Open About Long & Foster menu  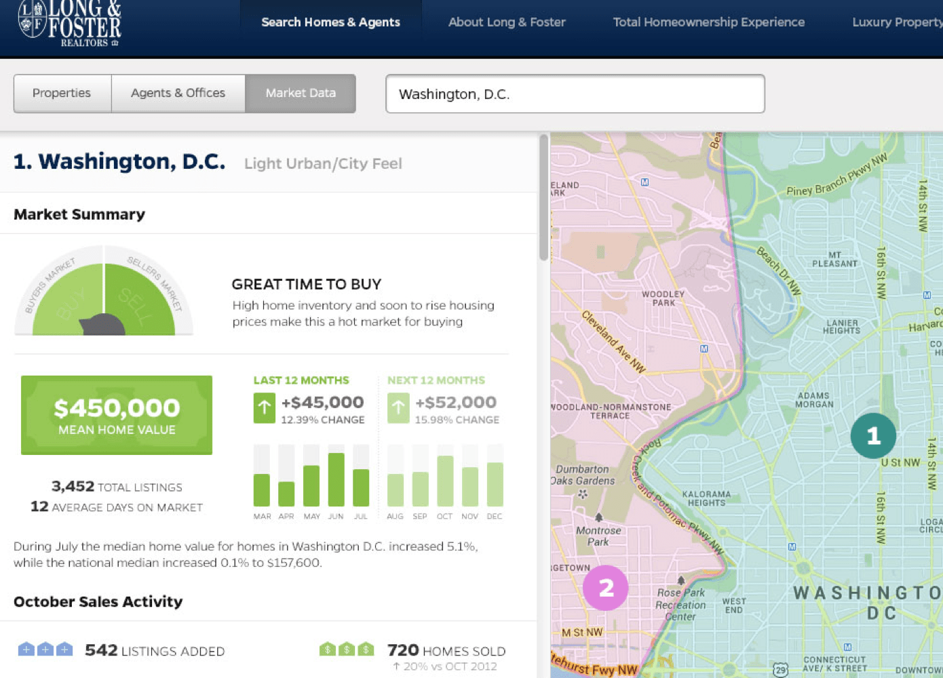(x=507, y=22)
